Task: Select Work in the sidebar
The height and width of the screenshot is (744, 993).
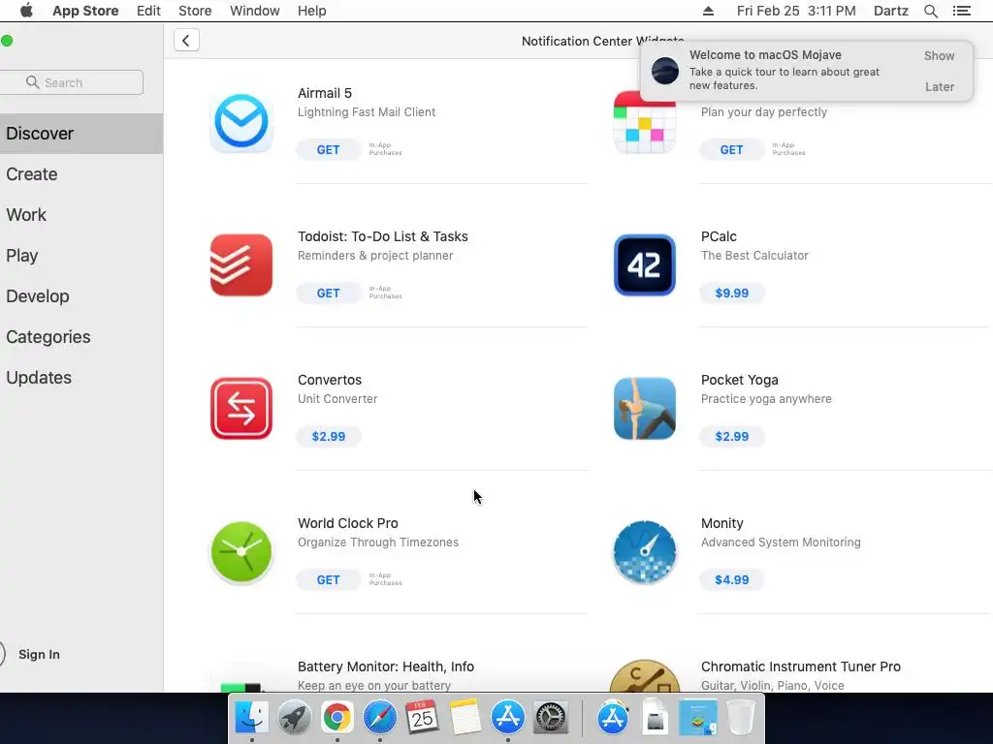Action: pyautogui.click(x=81, y=214)
